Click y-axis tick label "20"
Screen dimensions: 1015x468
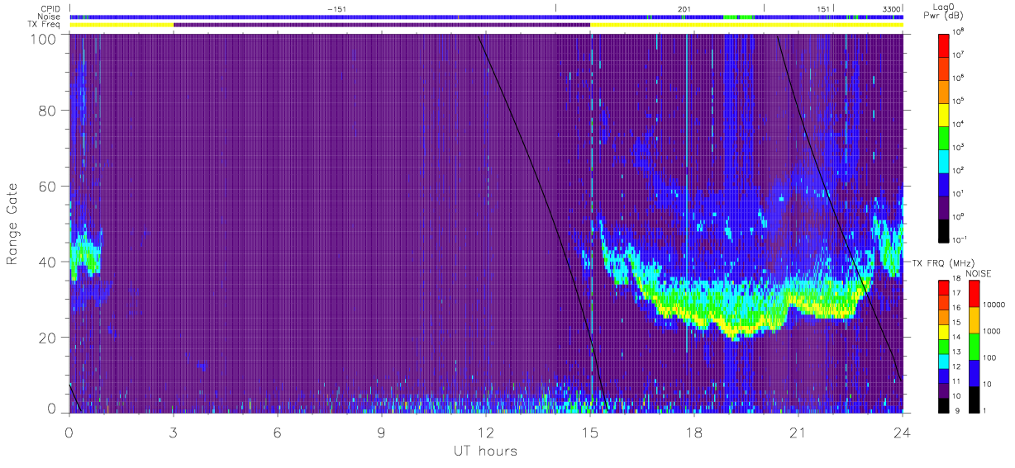pyautogui.click(x=48, y=338)
